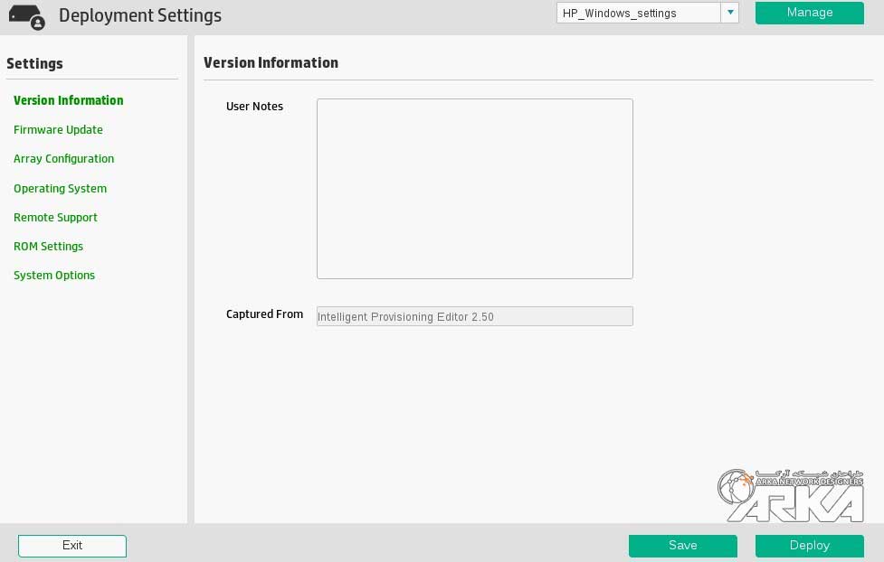Image resolution: width=884 pixels, height=562 pixels.
Task: Click the Arka watermark logo
Action: (789, 495)
